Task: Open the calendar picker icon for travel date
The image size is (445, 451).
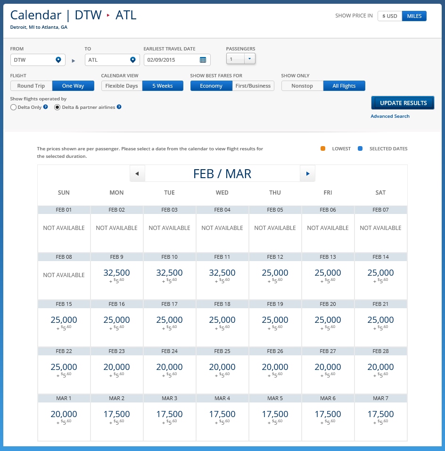Action: 203,60
